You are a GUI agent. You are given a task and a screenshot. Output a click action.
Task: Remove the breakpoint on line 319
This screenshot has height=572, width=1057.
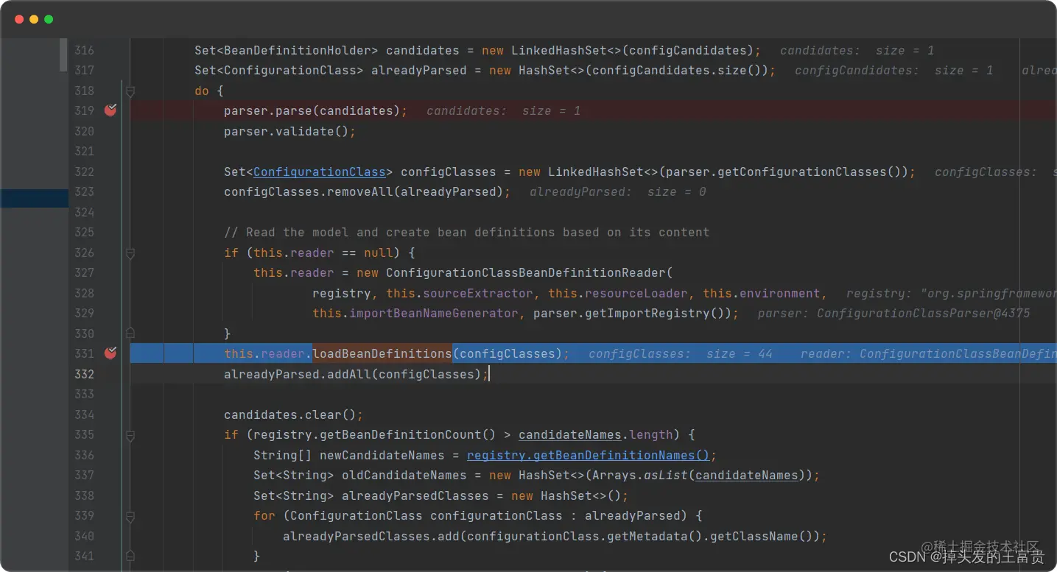pyautogui.click(x=110, y=110)
